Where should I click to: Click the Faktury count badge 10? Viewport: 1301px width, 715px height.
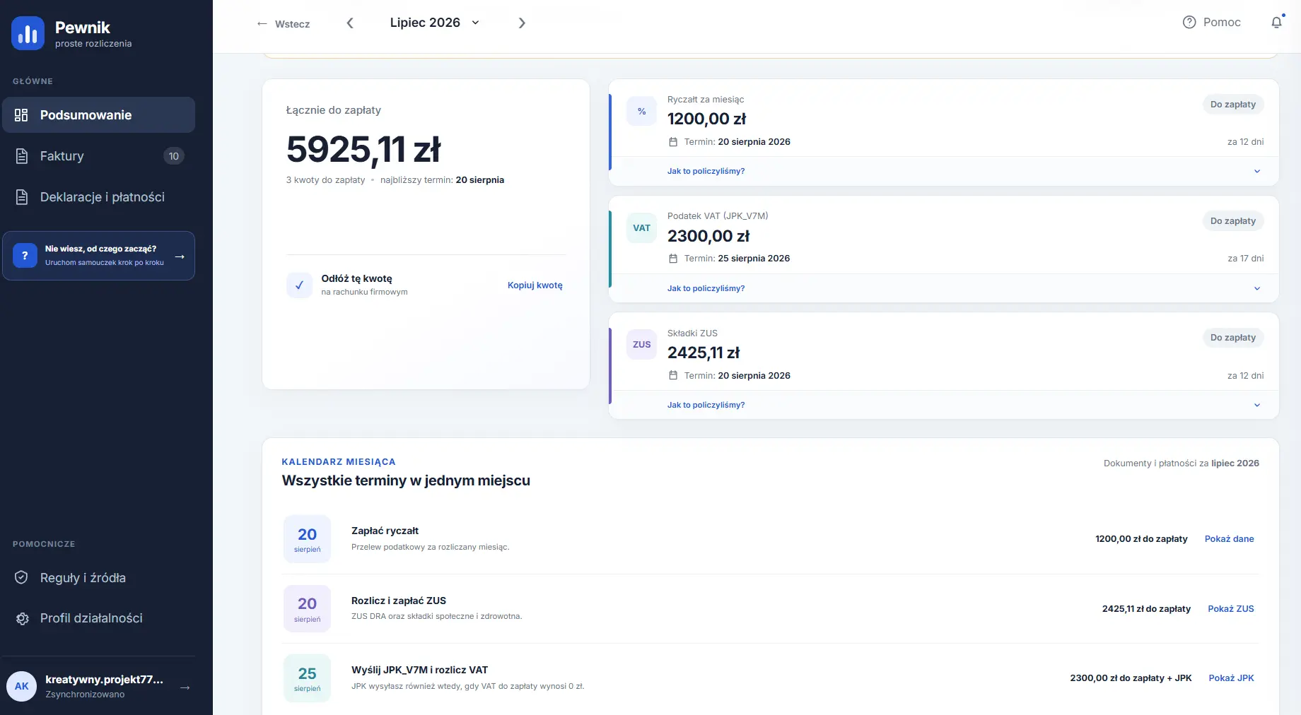(174, 156)
